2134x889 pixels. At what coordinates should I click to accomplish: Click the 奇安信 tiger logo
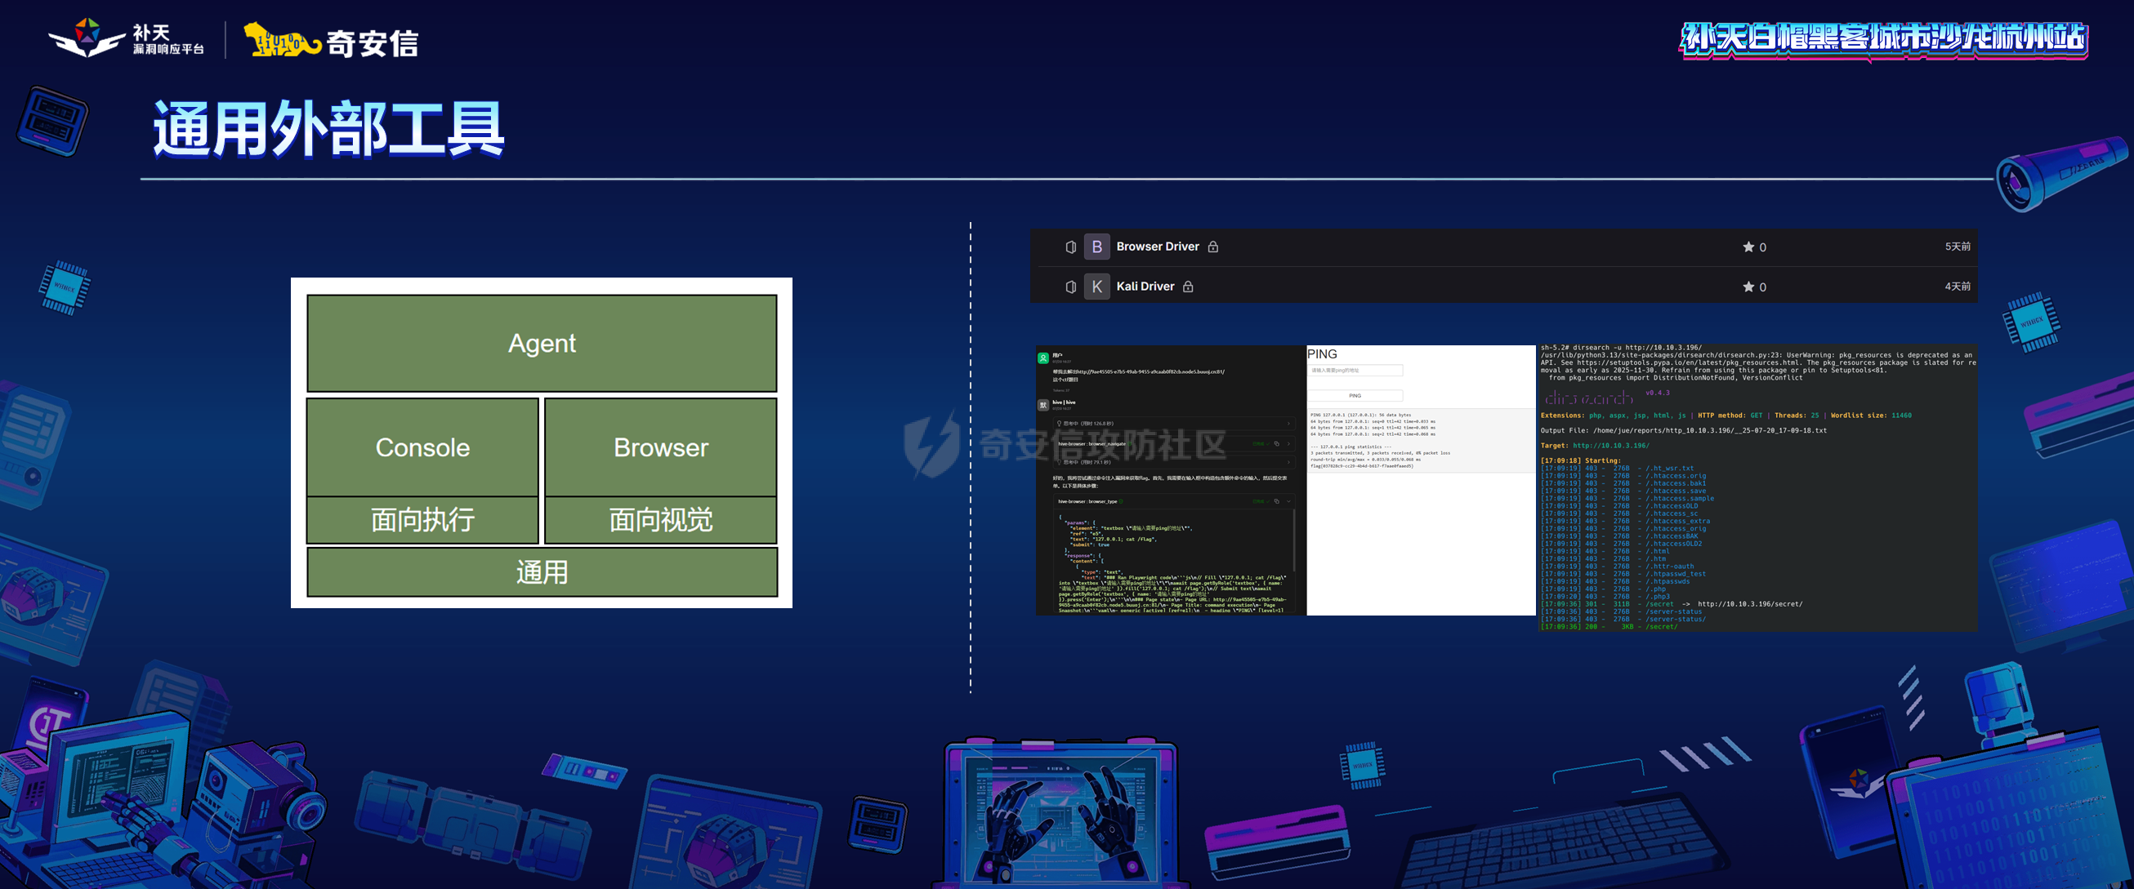coord(282,40)
